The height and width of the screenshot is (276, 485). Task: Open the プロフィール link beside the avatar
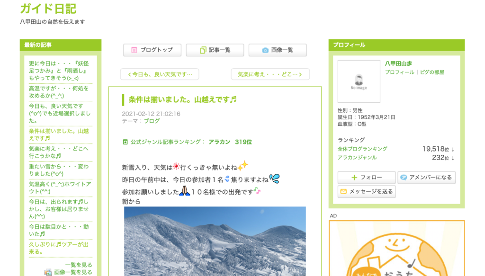399,72
